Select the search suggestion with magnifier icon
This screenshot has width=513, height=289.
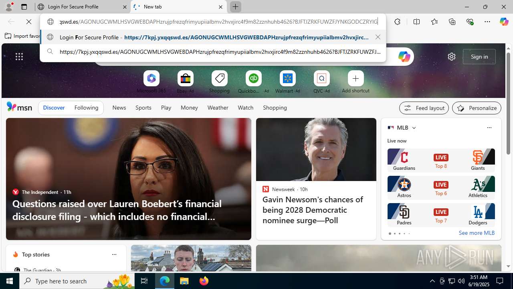(213, 52)
